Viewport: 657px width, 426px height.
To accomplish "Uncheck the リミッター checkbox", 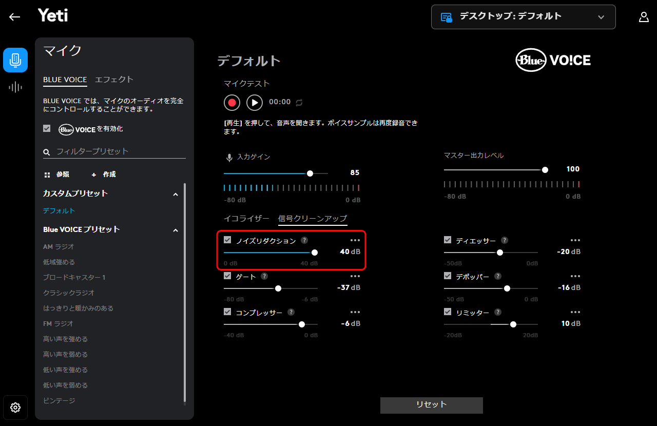I will (448, 312).
